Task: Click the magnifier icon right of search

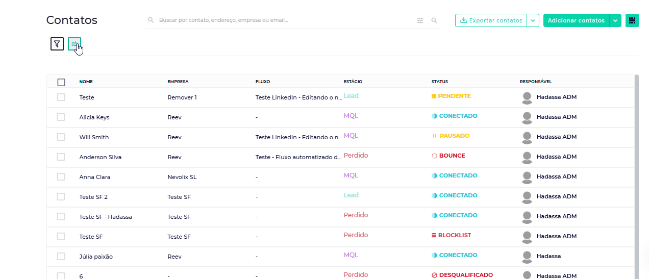Action: tap(434, 20)
